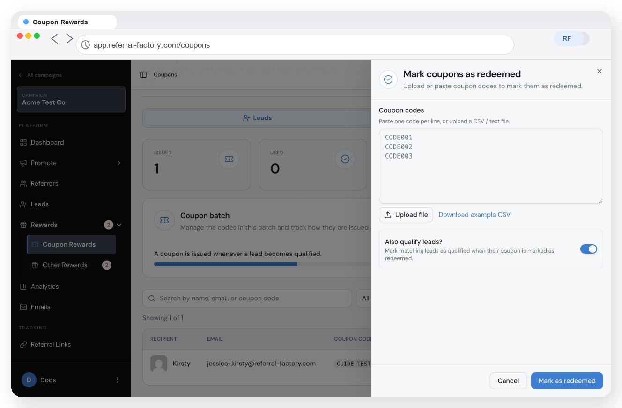Click the browser forward arrow
The height and width of the screenshot is (408, 622).
tap(69, 38)
